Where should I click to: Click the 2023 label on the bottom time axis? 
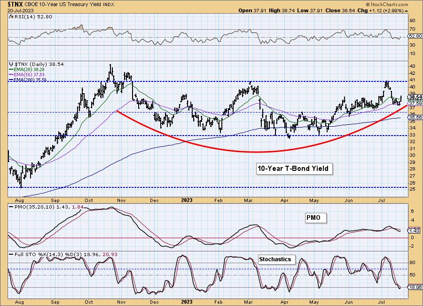click(187, 302)
